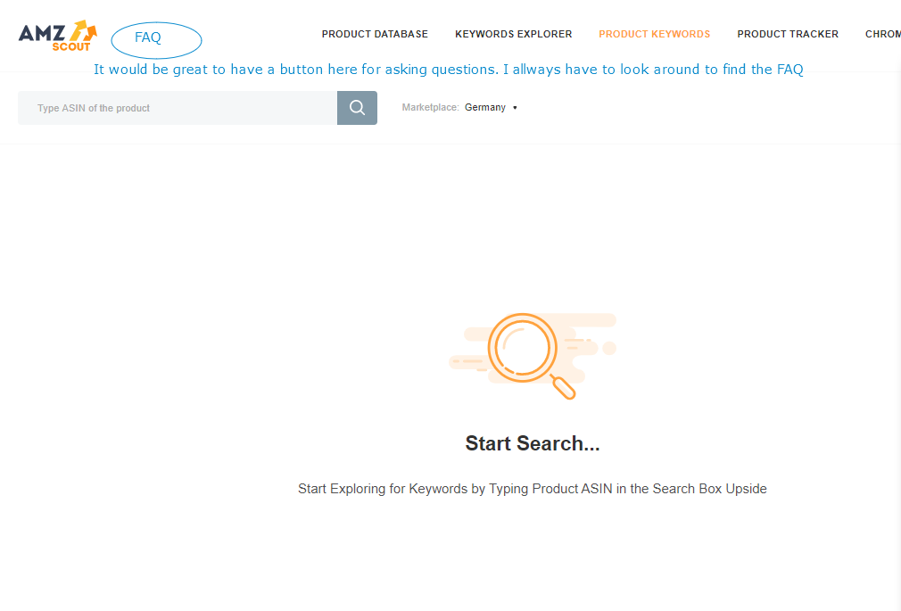Click the Germany marketplace selection
901x611 pixels.
click(484, 107)
